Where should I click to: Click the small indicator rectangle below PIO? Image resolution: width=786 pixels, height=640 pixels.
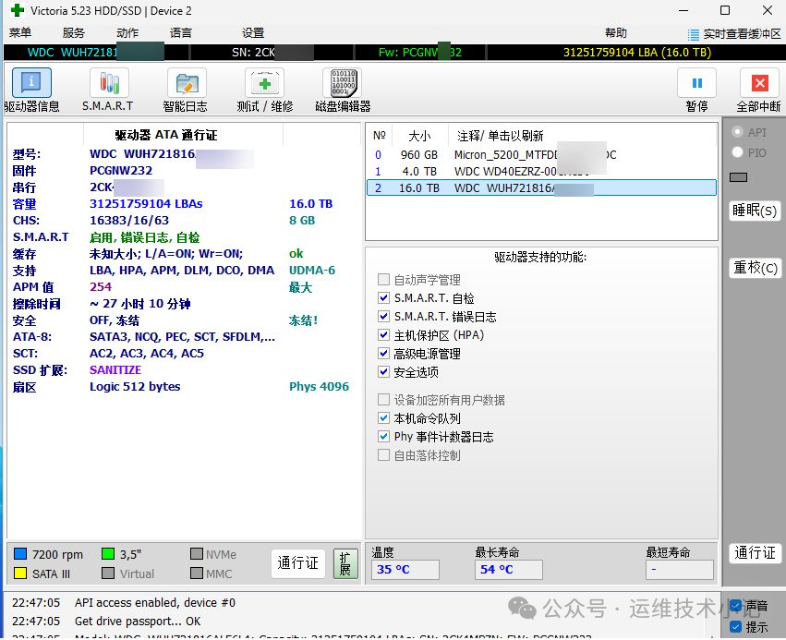click(x=738, y=177)
